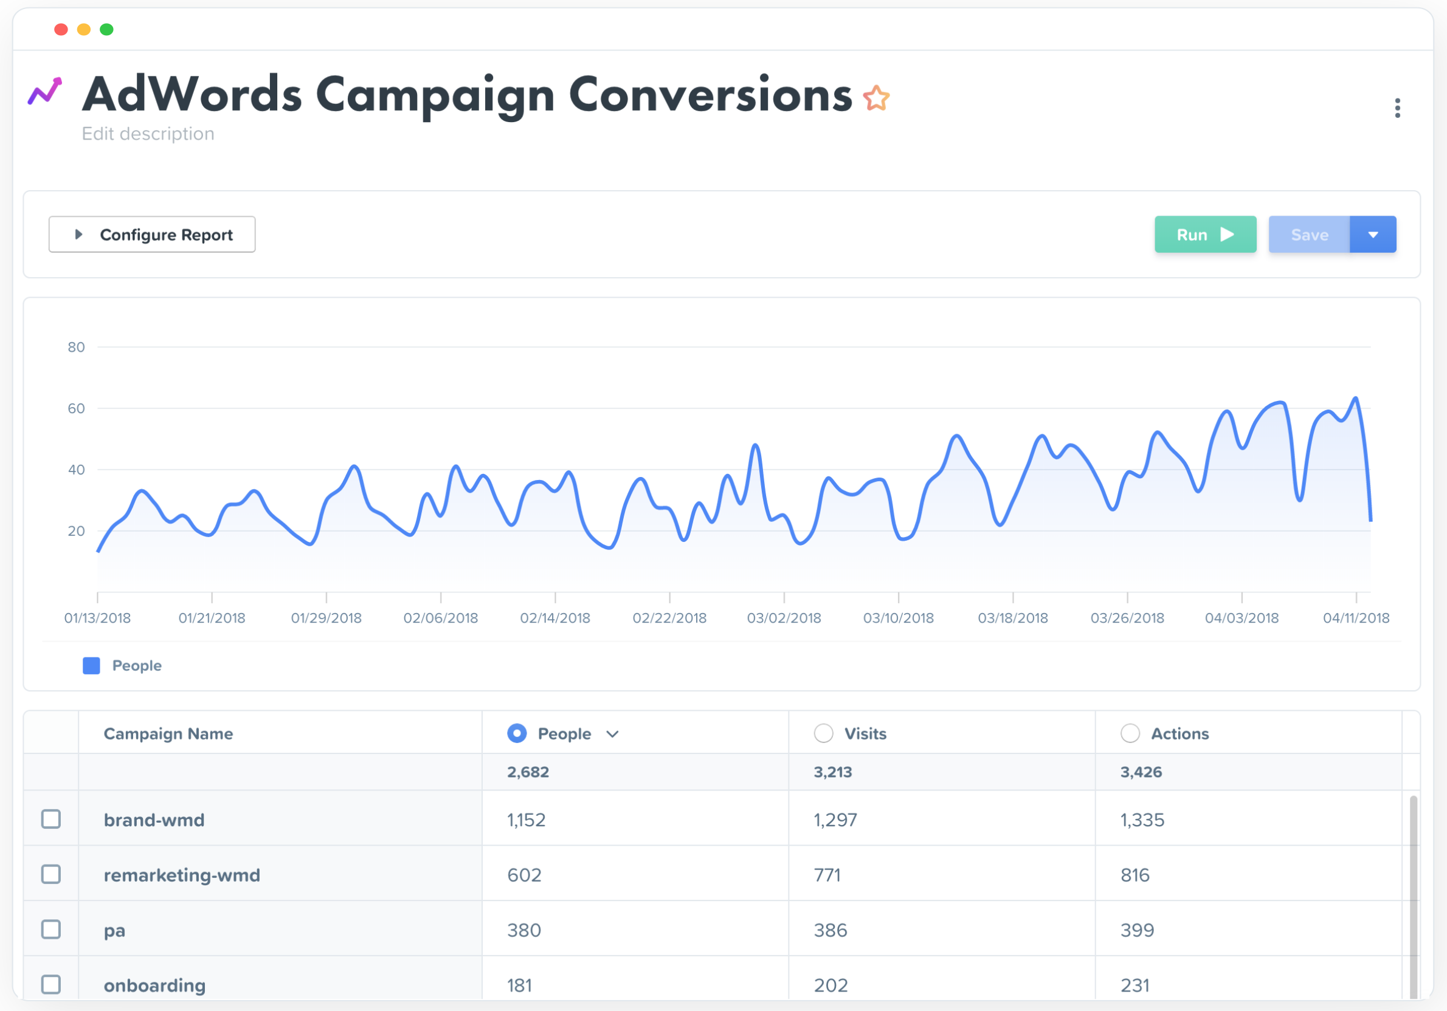1447x1011 pixels.
Task: Click onboarding Visits value 202
Action: (831, 985)
